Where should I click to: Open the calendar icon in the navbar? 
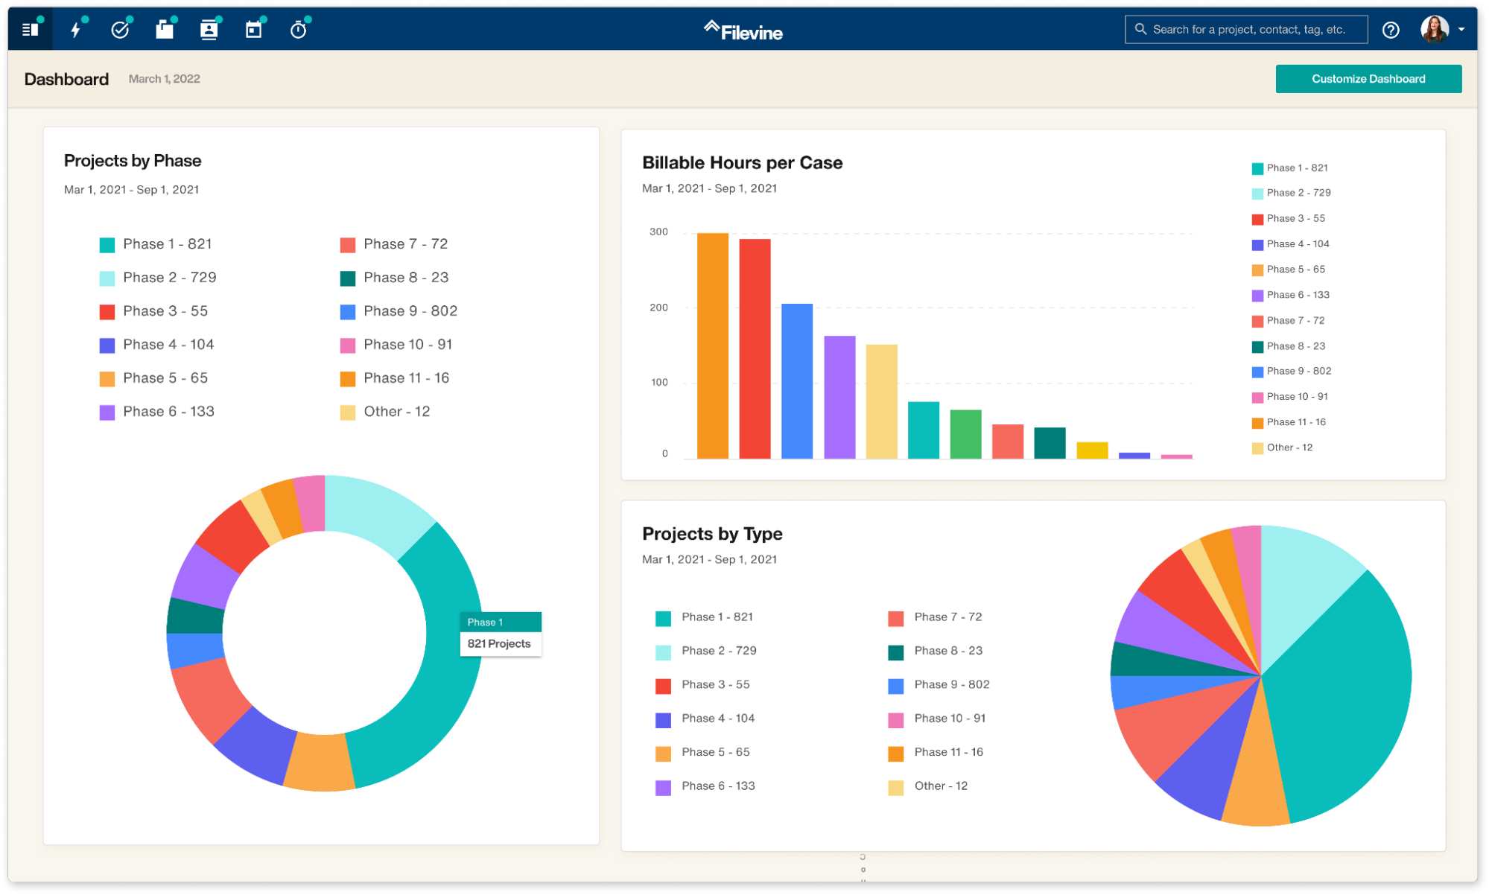253,29
